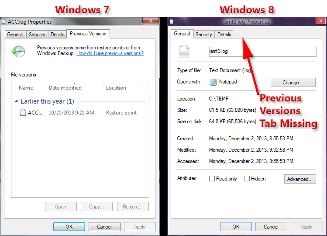The image size is (327, 236).
Task: Click the Notepad icon beside Opens with
Action: (213, 82)
